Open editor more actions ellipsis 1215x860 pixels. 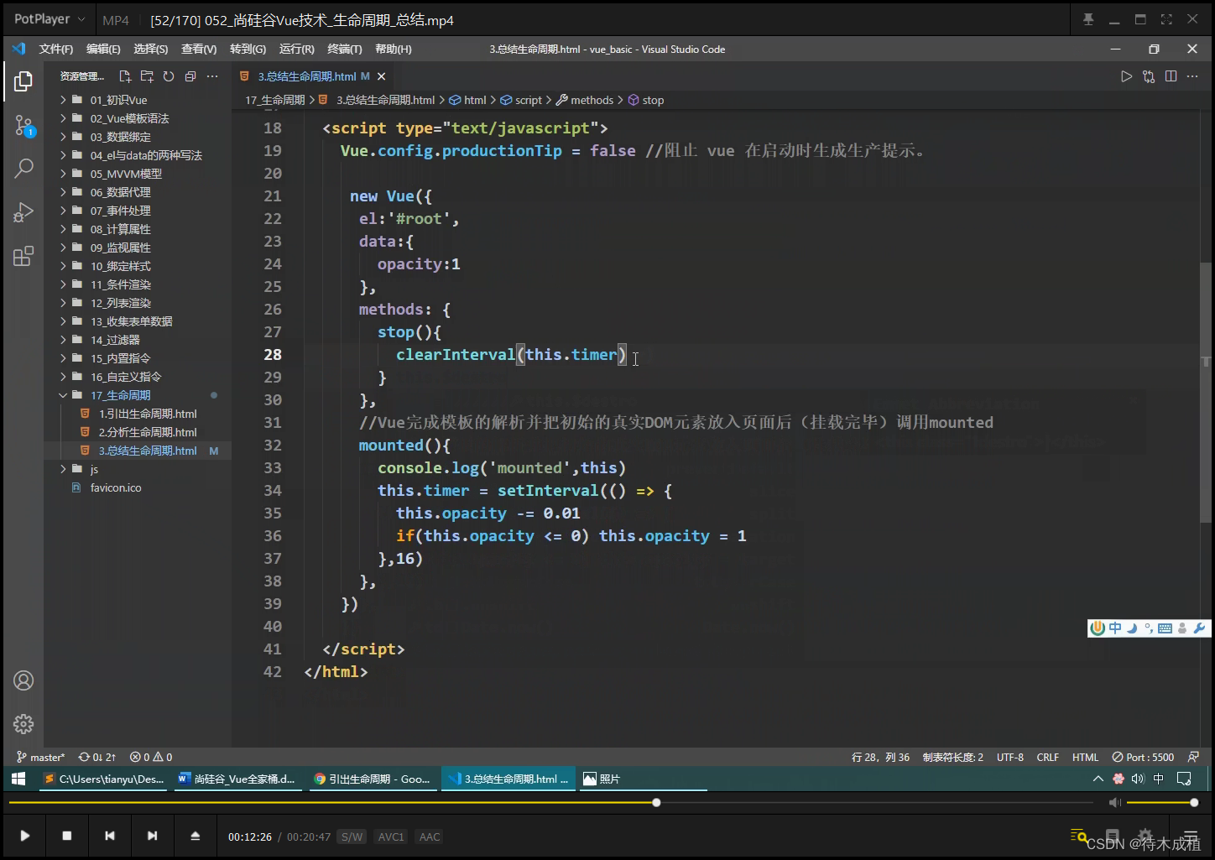coord(1192,76)
